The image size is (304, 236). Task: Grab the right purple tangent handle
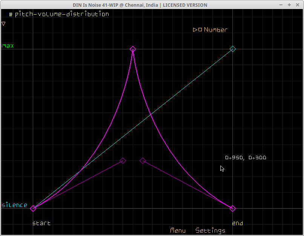click(x=143, y=161)
